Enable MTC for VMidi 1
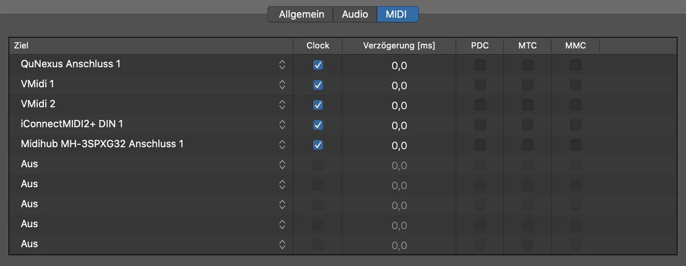 [528, 85]
